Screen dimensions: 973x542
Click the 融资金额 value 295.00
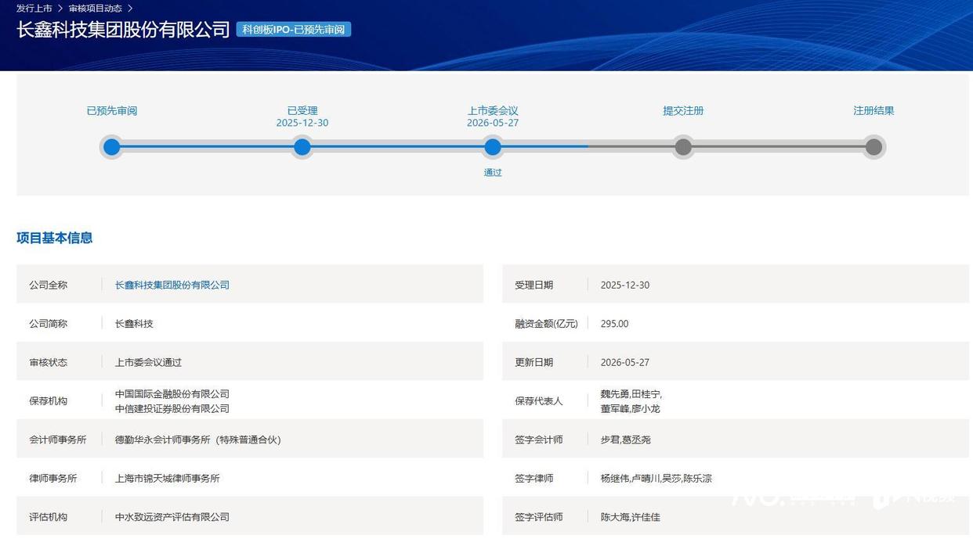pyautogui.click(x=614, y=324)
